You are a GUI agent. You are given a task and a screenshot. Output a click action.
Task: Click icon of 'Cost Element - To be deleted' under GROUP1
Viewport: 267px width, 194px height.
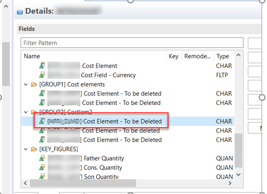tap(42, 94)
